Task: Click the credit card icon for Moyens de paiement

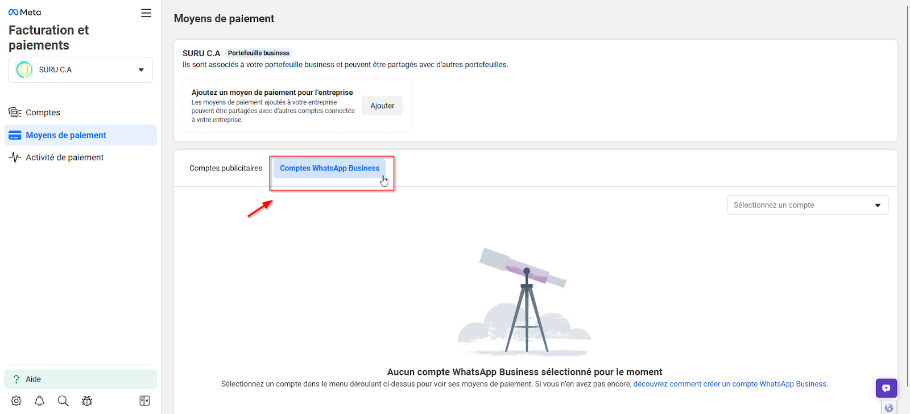Action: [15, 135]
